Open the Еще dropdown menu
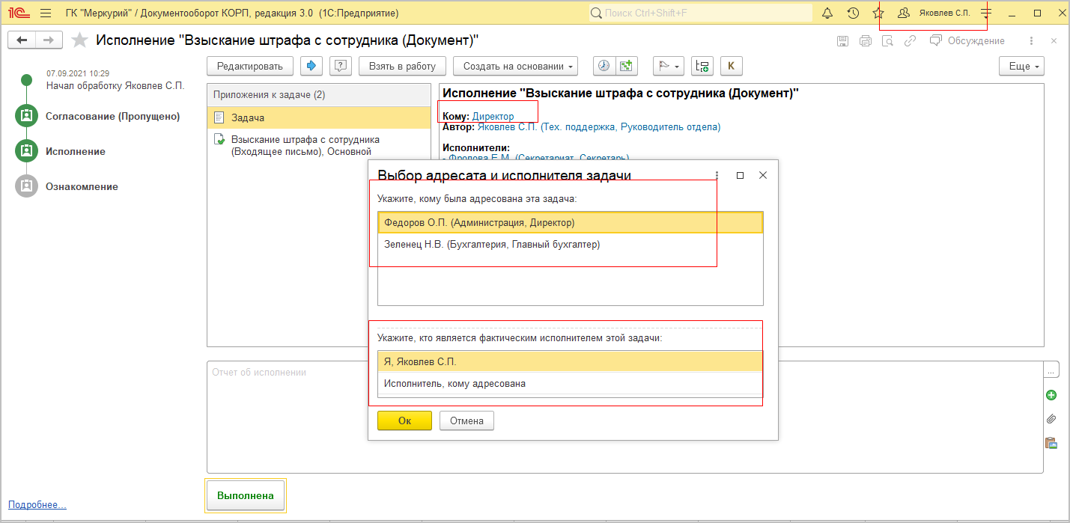 (x=1021, y=66)
